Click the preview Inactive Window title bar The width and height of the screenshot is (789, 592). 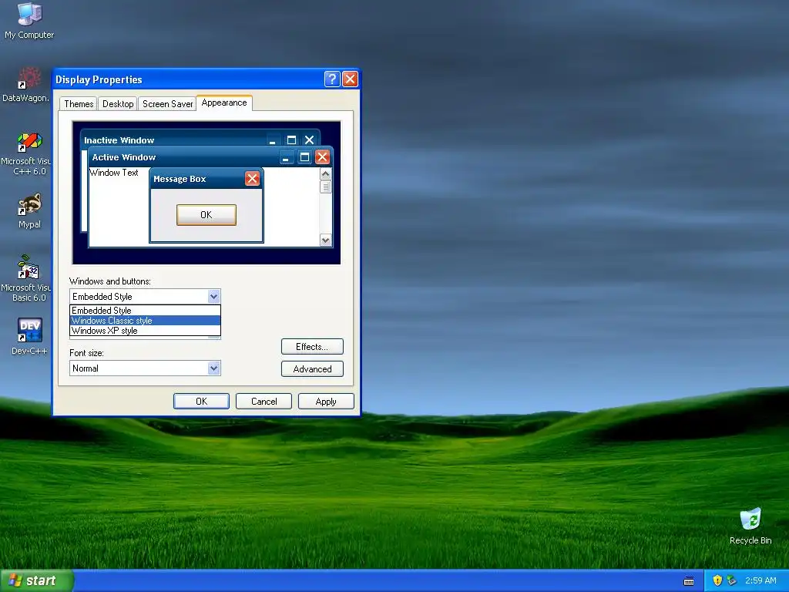coord(200,140)
